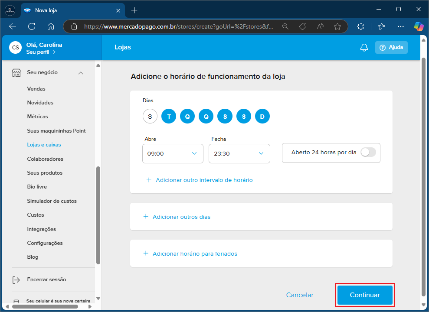This screenshot has height=312, width=429.
Task: Open the Fecha time dropdown
Action: (x=239, y=154)
